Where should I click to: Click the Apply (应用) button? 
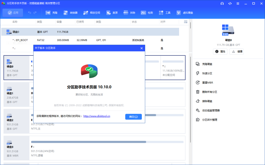[x=13, y=13]
